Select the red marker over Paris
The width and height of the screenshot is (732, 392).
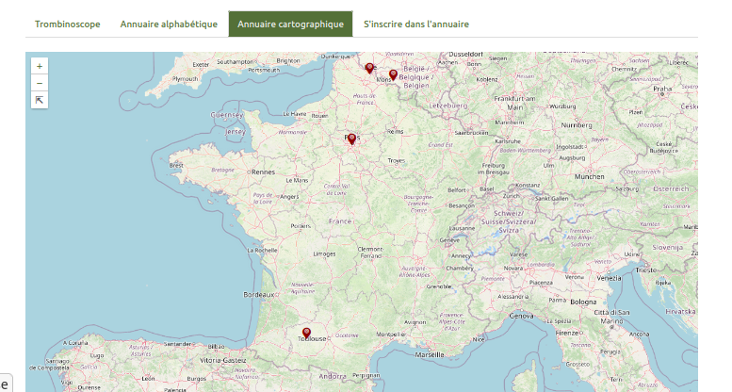[352, 139]
